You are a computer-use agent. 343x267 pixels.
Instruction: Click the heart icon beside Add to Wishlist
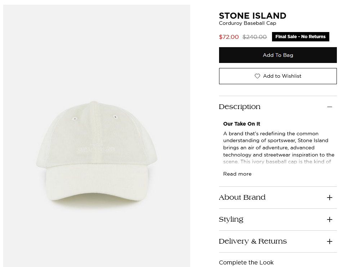[x=257, y=76]
